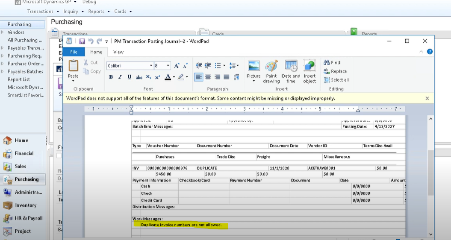
Task: Toggle underline formatting
Action: click(x=130, y=77)
